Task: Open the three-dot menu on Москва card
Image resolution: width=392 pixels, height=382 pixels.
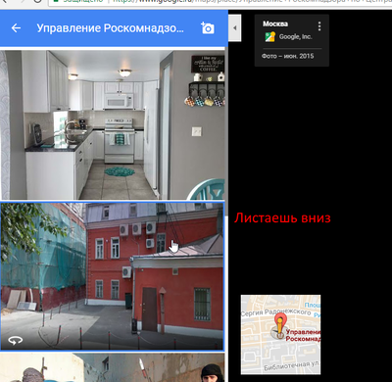Action: click(x=319, y=26)
